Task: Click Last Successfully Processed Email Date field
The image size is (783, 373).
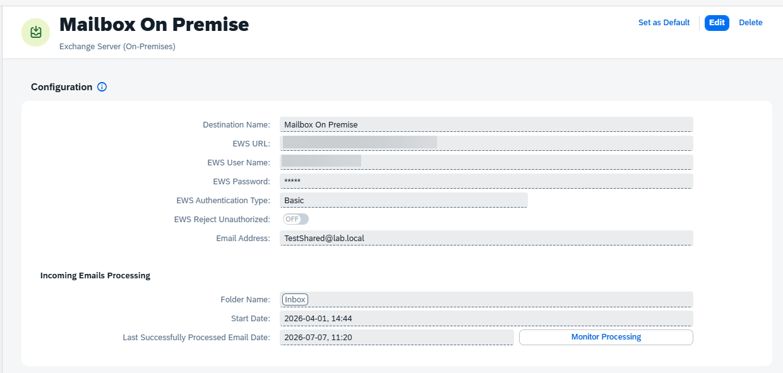Action: (397, 337)
